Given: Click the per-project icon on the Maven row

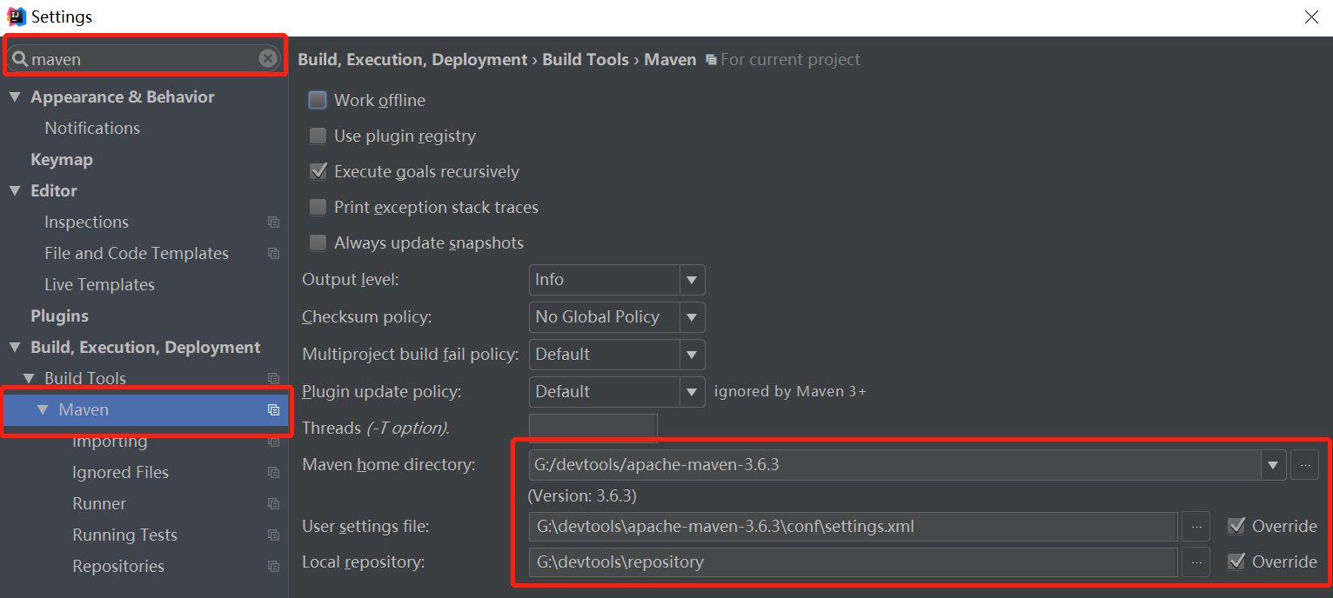Looking at the screenshot, I should pos(273,410).
